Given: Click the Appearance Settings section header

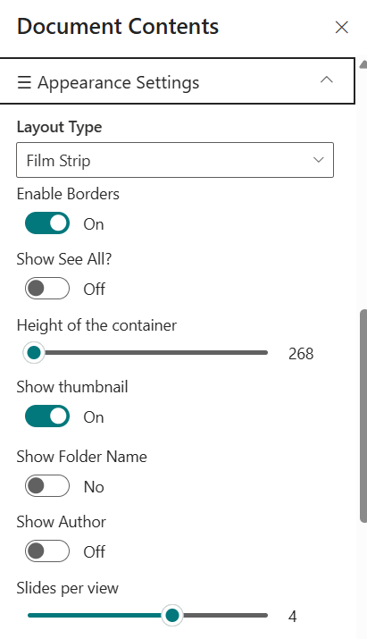Looking at the screenshot, I should point(177,81).
